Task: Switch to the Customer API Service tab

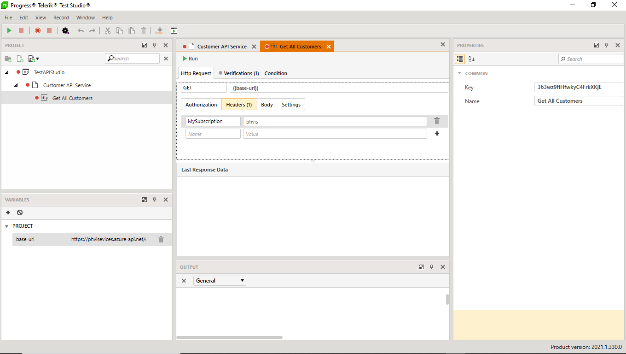Action: 222,47
